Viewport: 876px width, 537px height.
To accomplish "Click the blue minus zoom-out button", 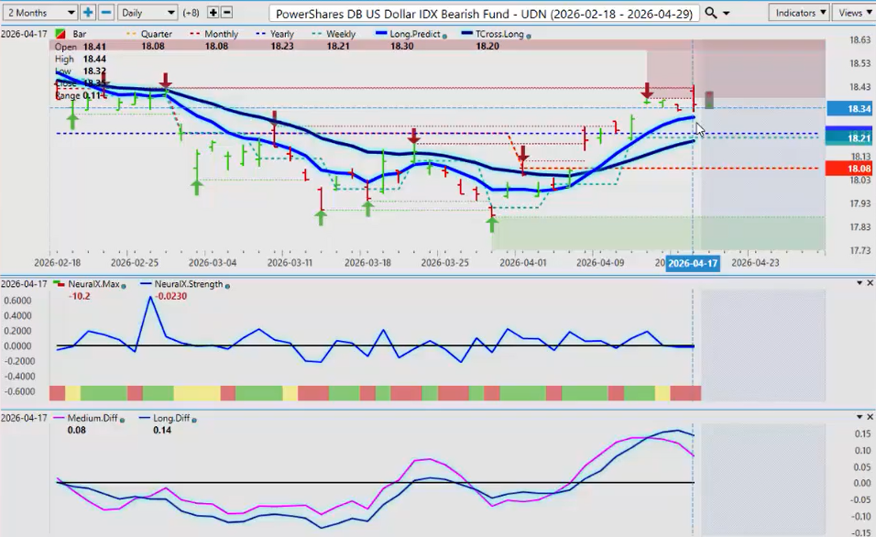I will 106,13.
